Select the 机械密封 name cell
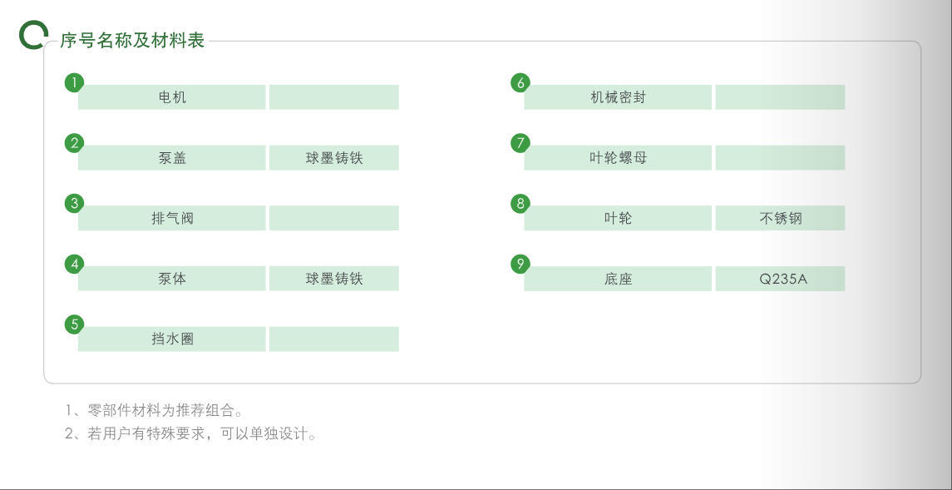This screenshot has height=490, width=952. (x=618, y=97)
